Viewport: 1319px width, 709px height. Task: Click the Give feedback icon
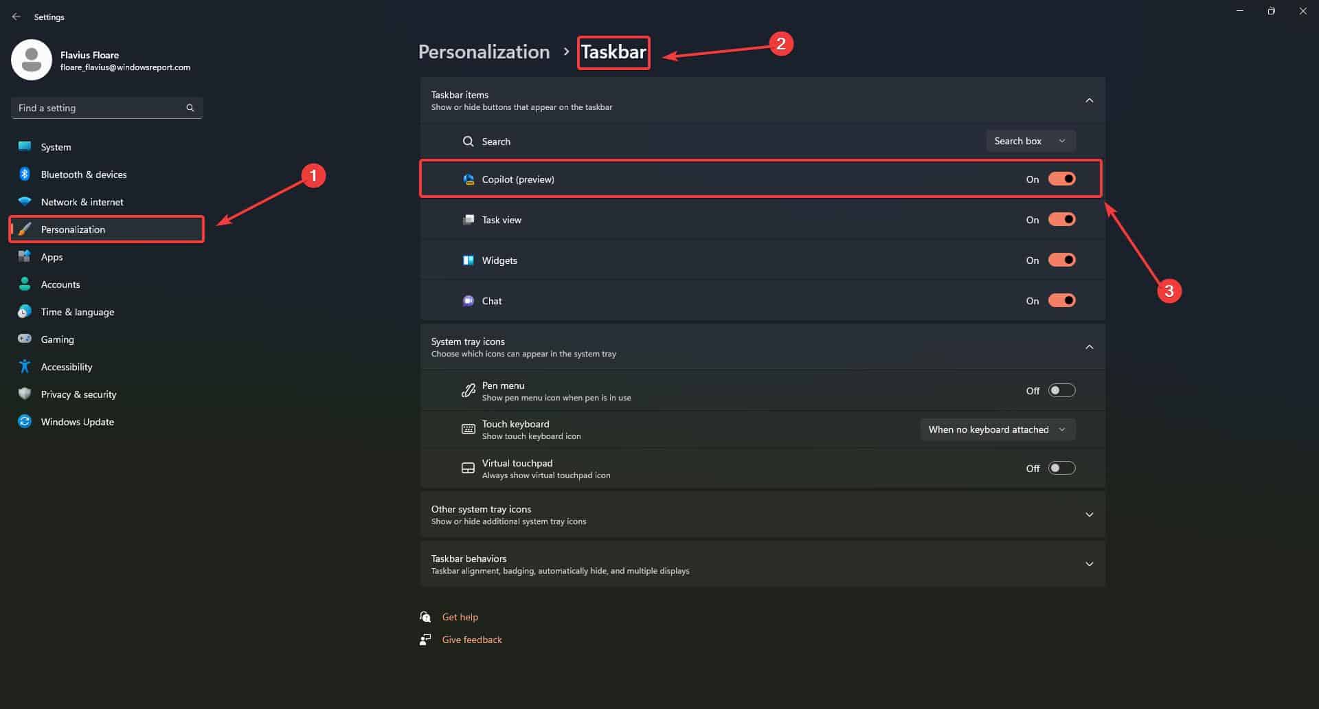tap(425, 640)
